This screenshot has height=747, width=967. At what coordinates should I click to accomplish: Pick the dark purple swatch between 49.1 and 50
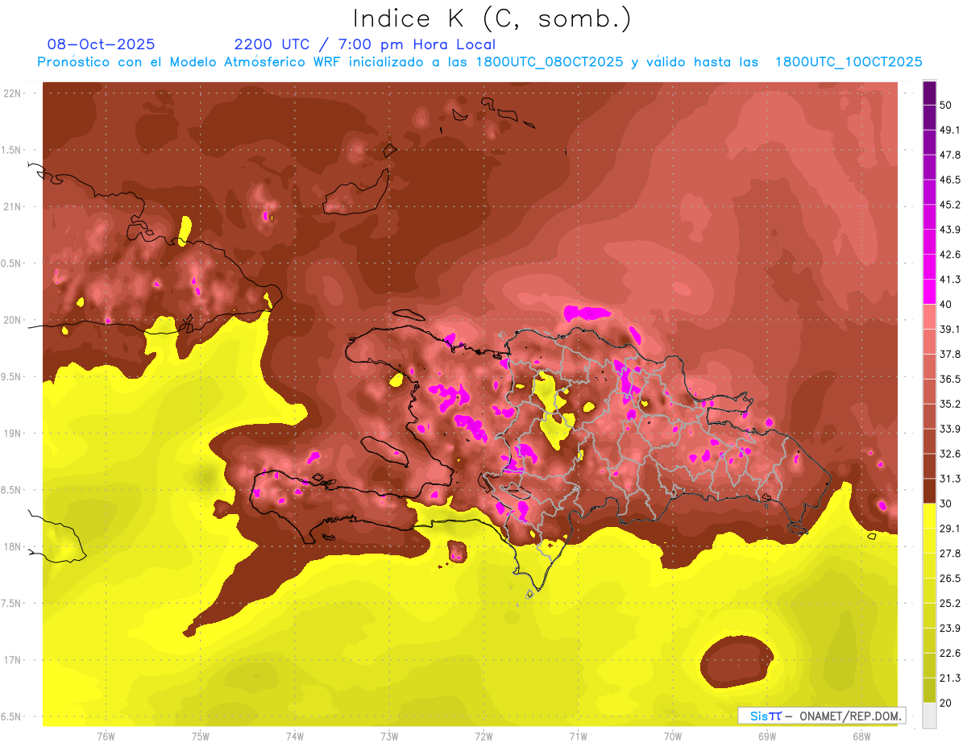929,117
